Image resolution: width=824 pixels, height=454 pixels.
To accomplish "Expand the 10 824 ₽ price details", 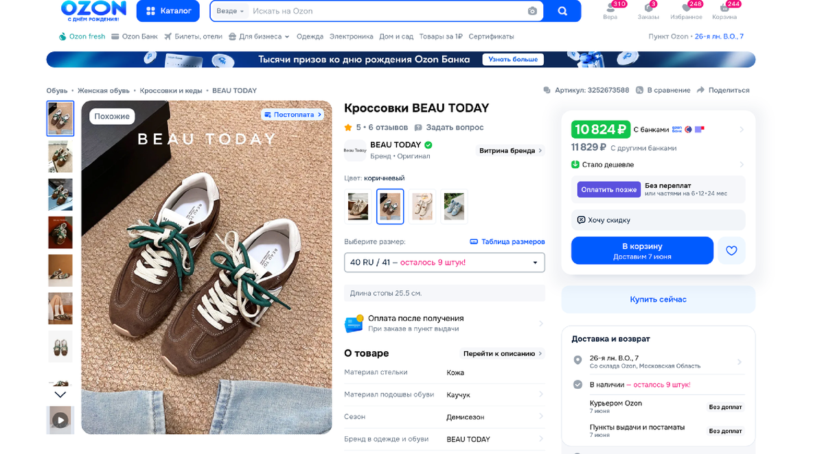I will click(x=658, y=130).
